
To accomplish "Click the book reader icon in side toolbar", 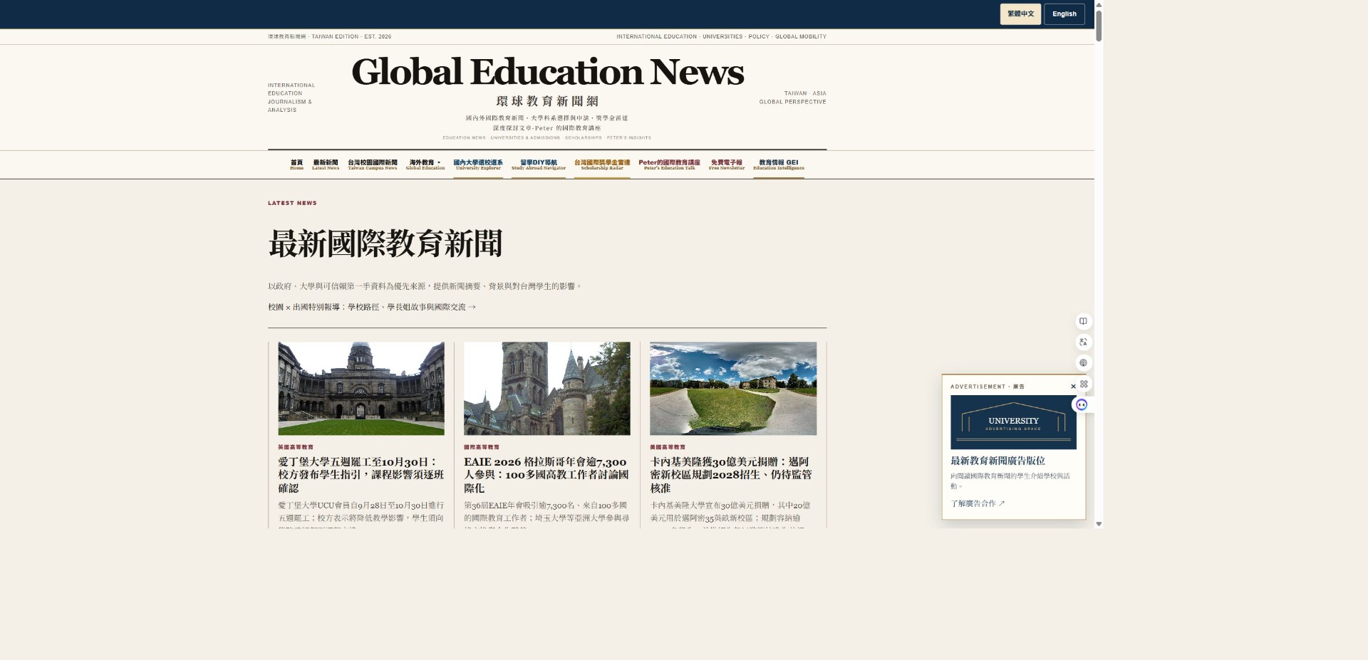I will pyautogui.click(x=1083, y=321).
